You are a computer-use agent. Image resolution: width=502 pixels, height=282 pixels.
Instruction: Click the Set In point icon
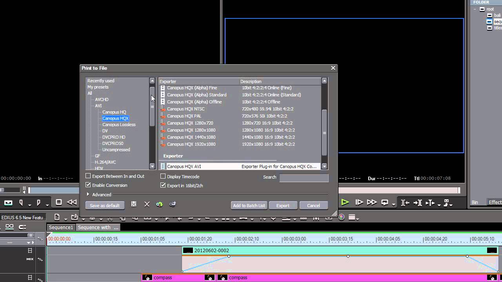(x=21, y=203)
